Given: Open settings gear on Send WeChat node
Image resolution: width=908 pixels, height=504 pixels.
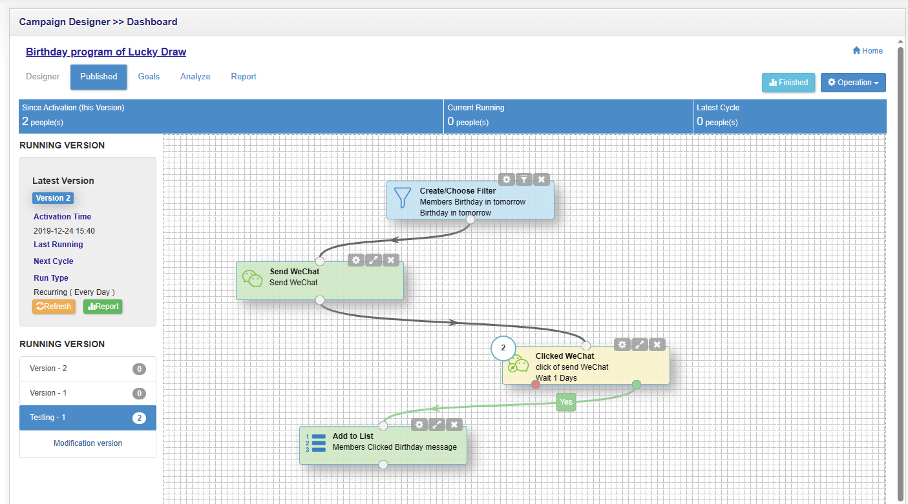Looking at the screenshot, I should (x=356, y=260).
